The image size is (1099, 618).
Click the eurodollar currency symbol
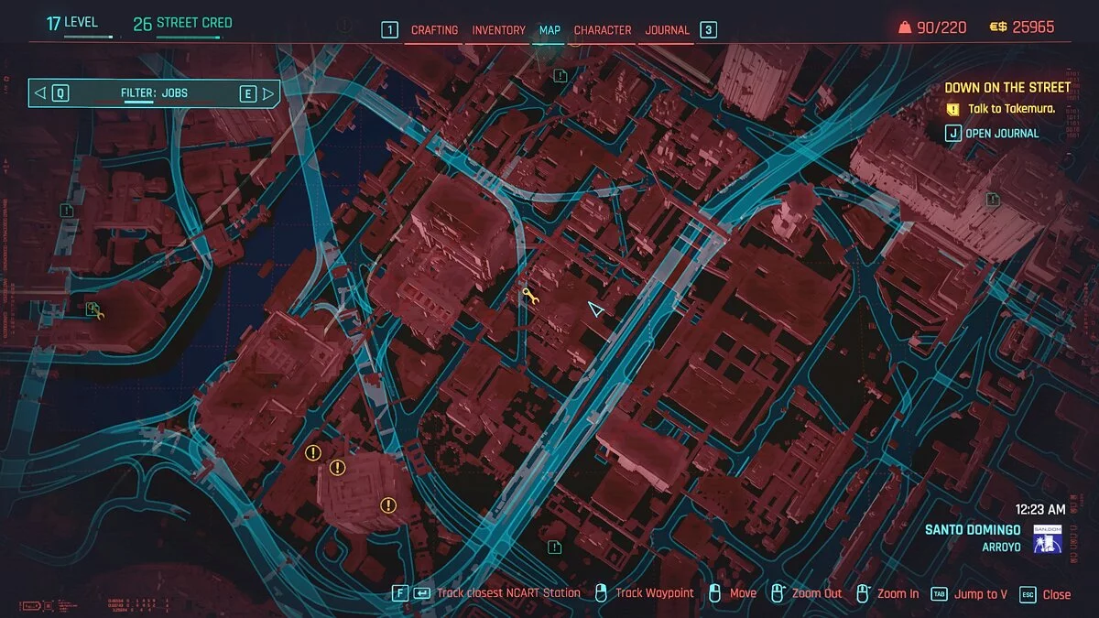998,27
